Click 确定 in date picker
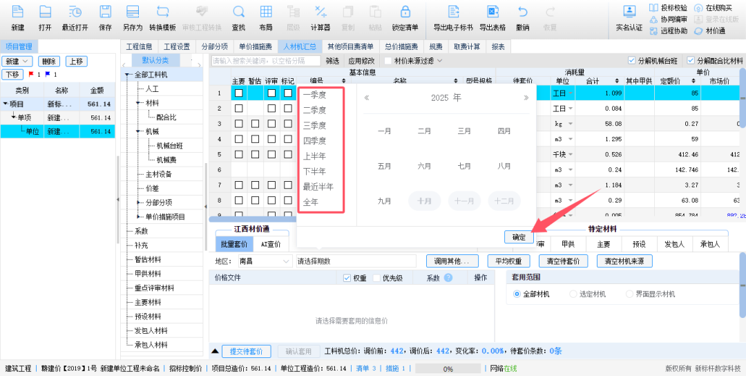This screenshot has height=376, width=746. pyautogui.click(x=519, y=237)
